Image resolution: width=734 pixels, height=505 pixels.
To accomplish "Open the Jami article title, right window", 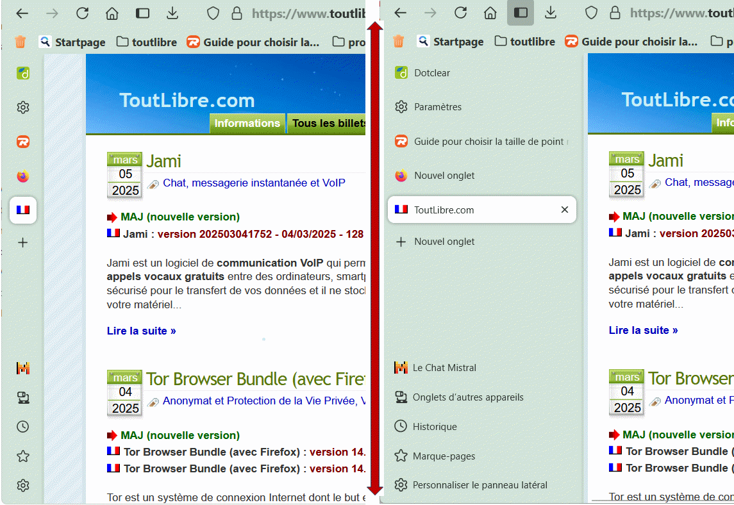I will point(665,161).
